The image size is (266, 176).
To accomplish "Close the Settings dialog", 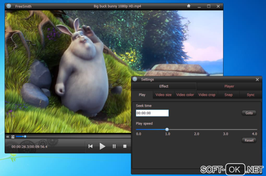I will coord(257,80).
